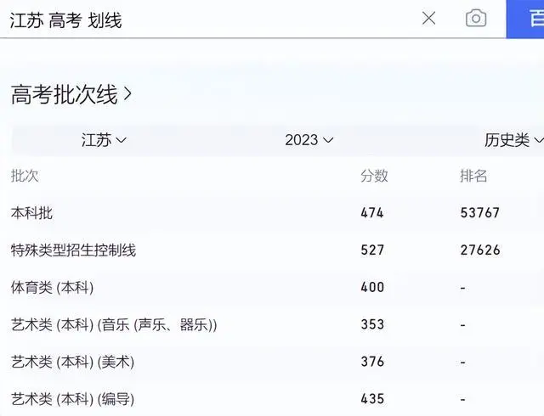Select score 435 for 编导 row
The image size is (544, 416).
372,399
